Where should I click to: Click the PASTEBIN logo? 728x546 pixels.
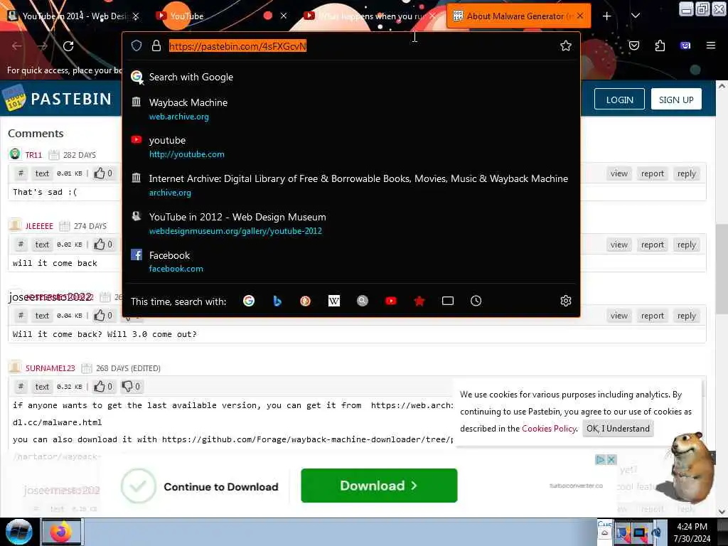click(58, 98)
